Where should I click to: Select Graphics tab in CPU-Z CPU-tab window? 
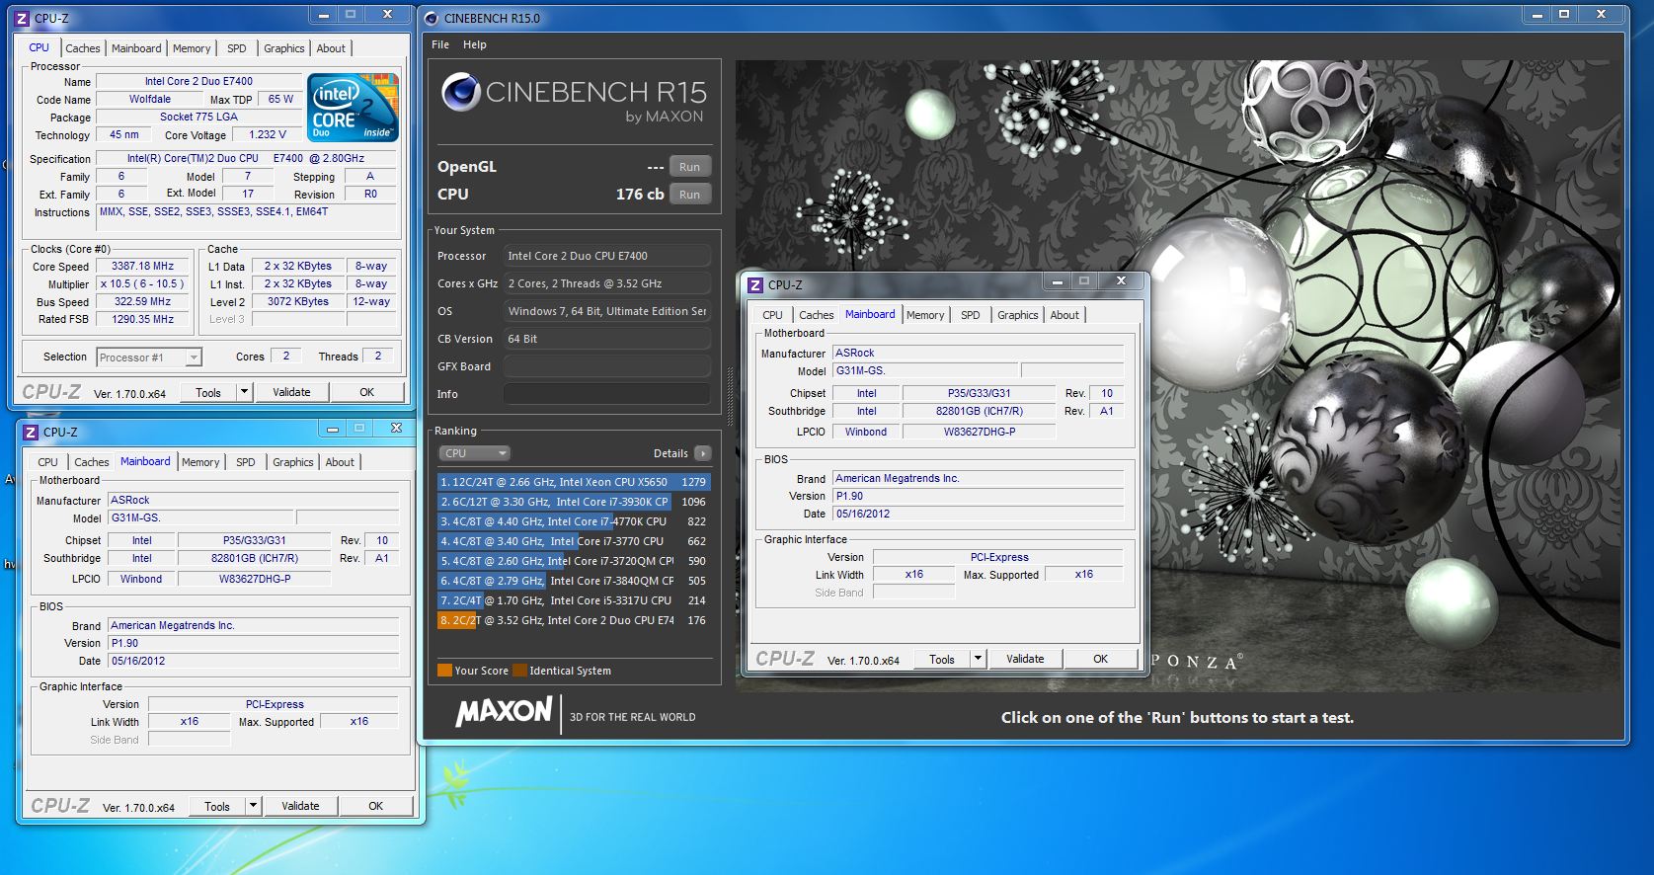coord(284,48)
